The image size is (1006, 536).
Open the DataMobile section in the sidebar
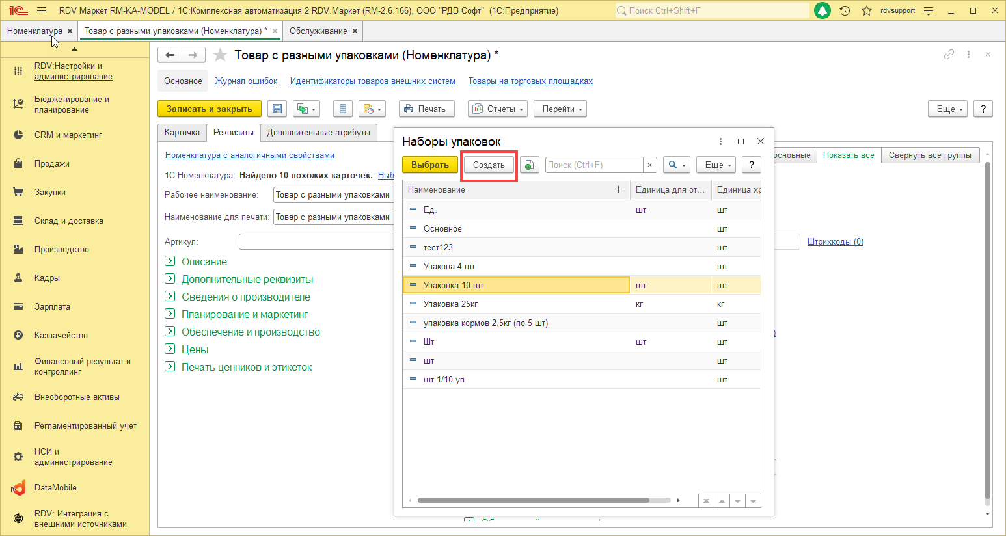55,488
